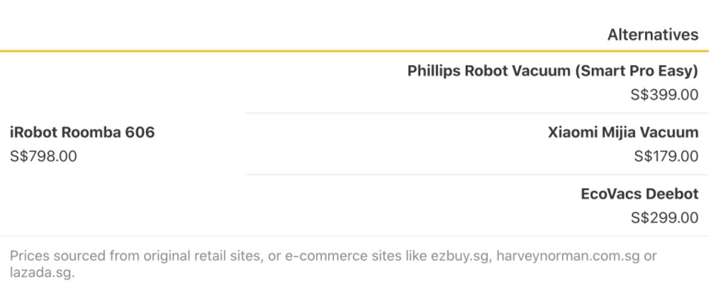Screen dimensions: 728x297
Task: Click lazada.sg in the footnote
Action: pyautogui.click(x=42, y=272)
